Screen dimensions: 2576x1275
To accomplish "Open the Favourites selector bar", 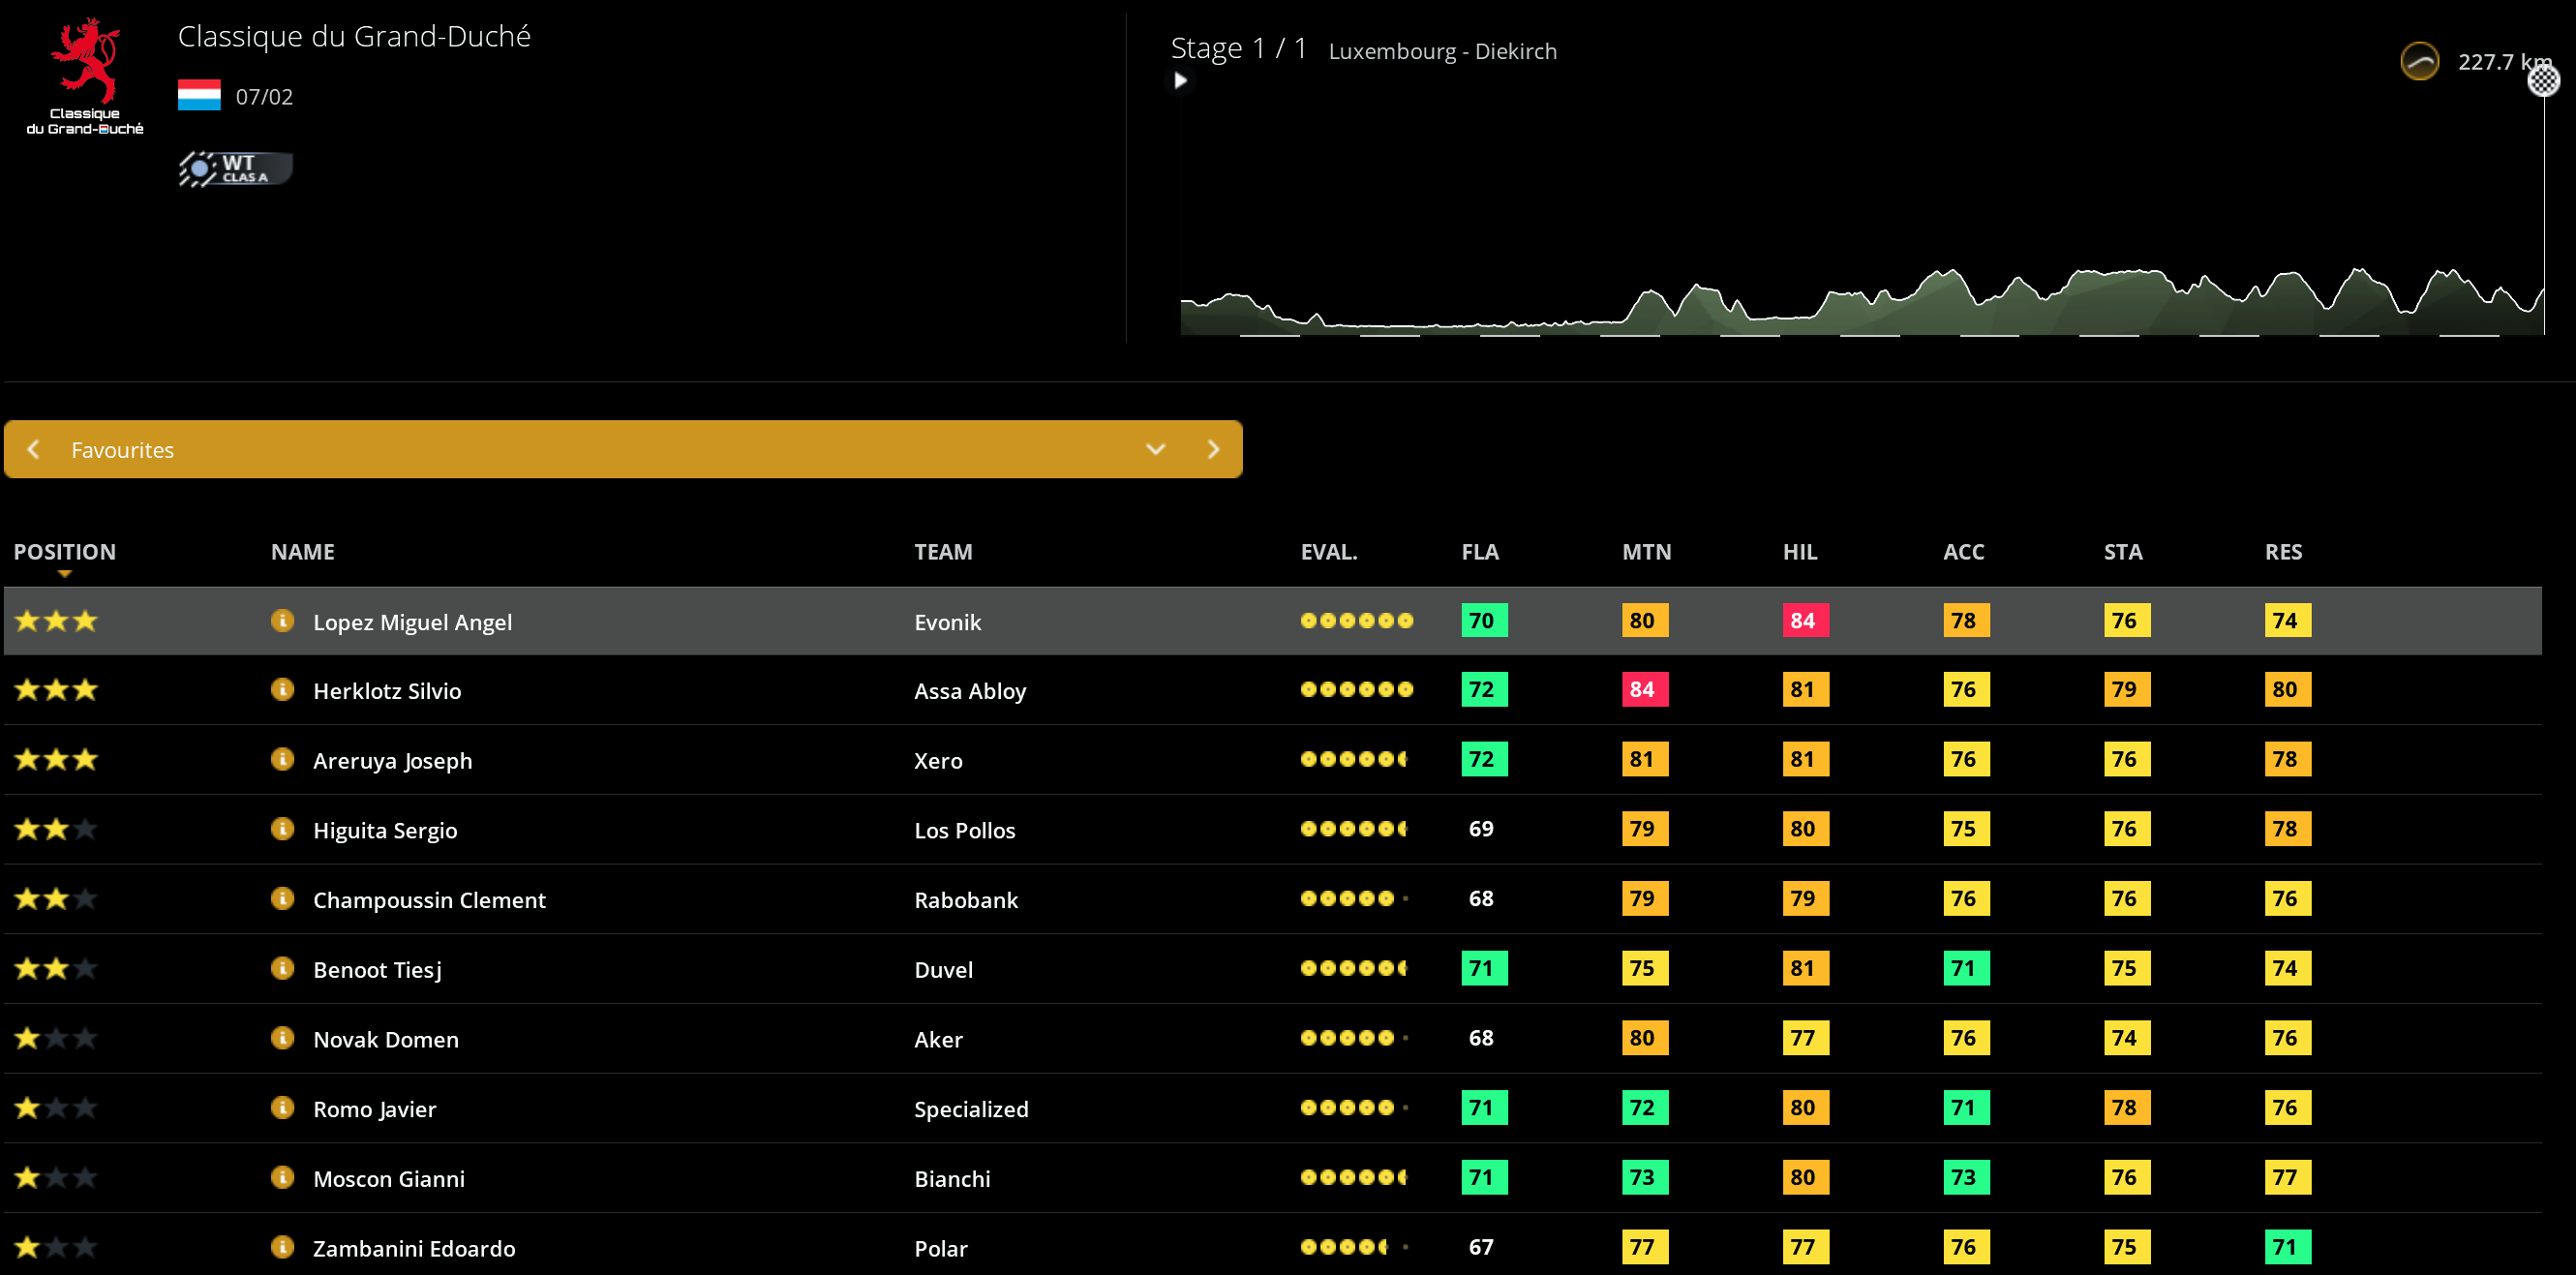I will pos(623,449).
